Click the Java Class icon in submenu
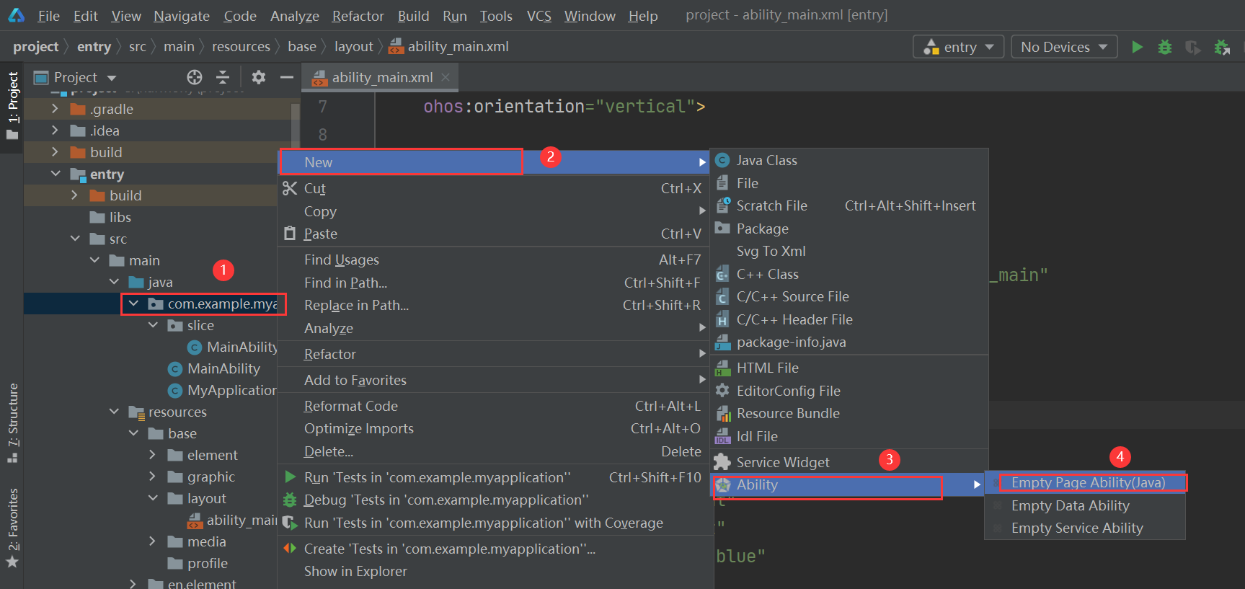1245x589 pixels. (x=722, y=160)
